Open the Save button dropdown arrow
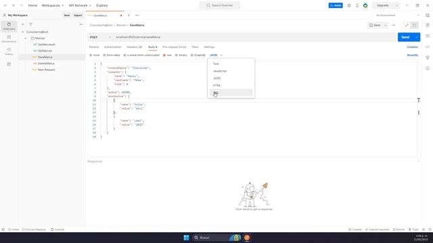The width and height of the screenshot is (433, 243). point(385,25)
